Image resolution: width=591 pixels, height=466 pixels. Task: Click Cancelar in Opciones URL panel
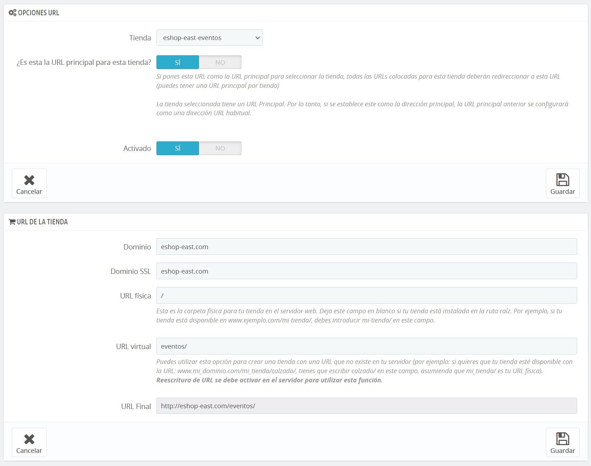pyautogui.click(x=29, y=184)
